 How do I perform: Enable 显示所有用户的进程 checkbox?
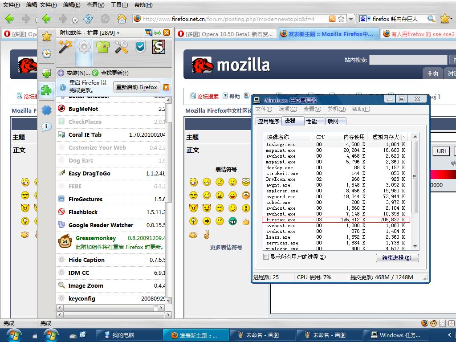coord(266,257)
